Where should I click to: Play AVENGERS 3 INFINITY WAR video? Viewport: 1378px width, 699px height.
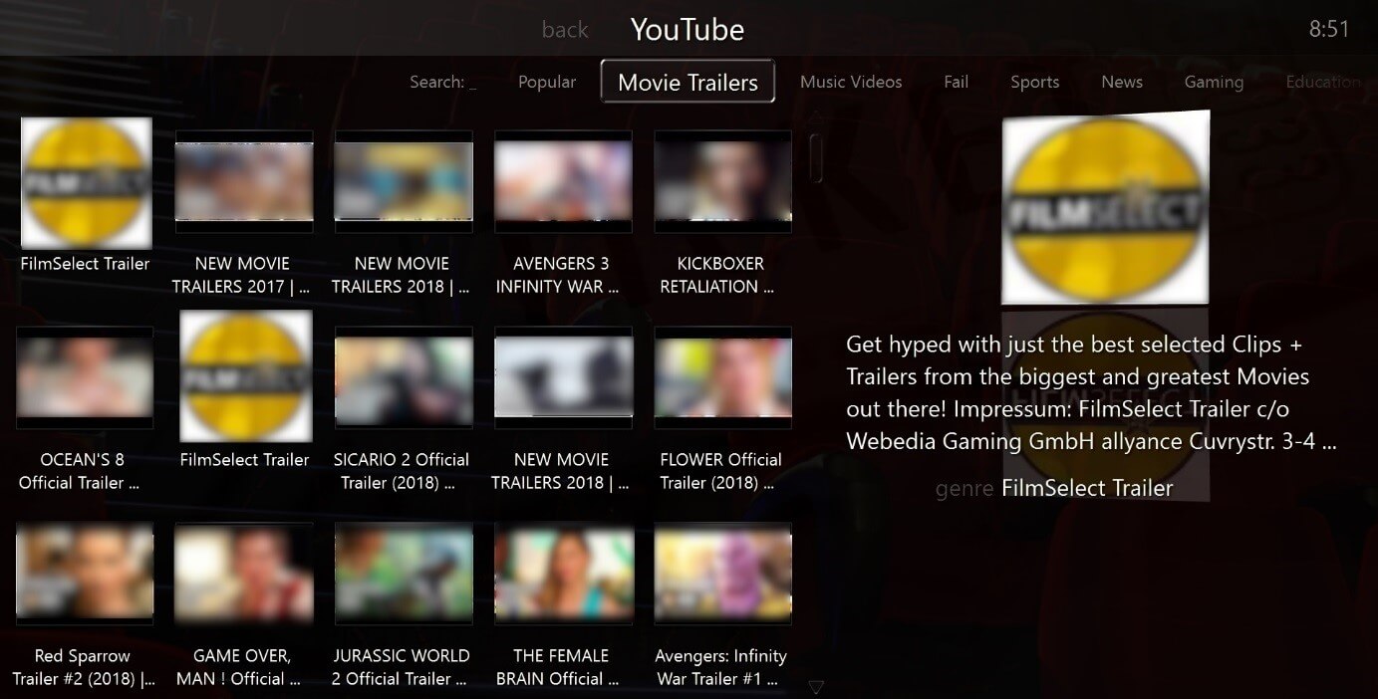[x=563, y=181]
